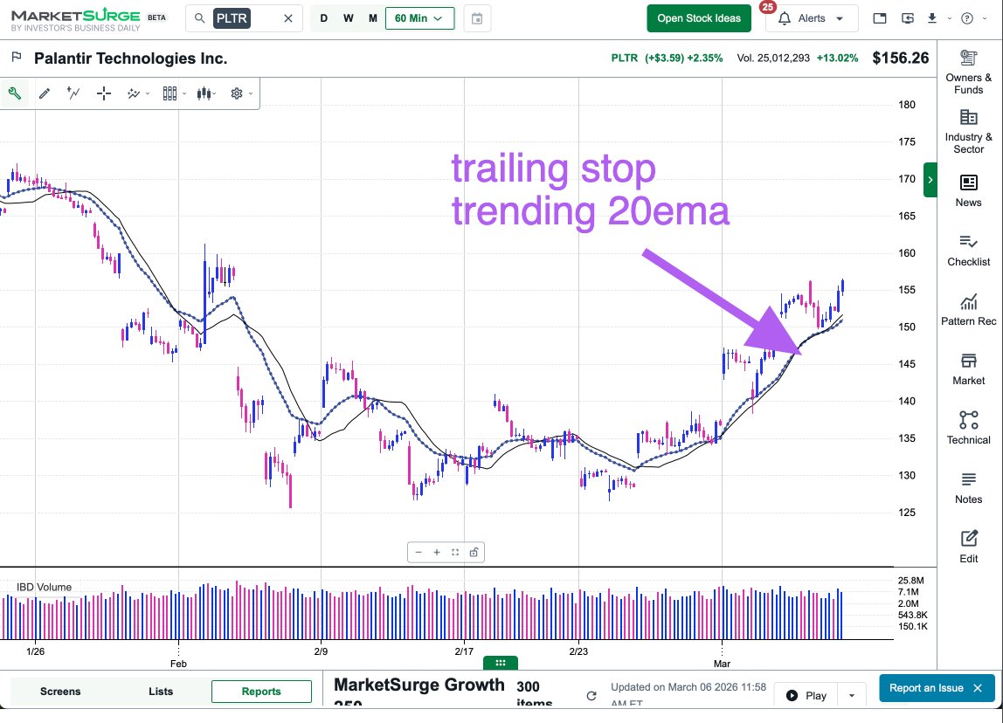Viewport: 1003px width, 723px height.
Task: Open the trendline annotation tool
Action: coord(73,93)
